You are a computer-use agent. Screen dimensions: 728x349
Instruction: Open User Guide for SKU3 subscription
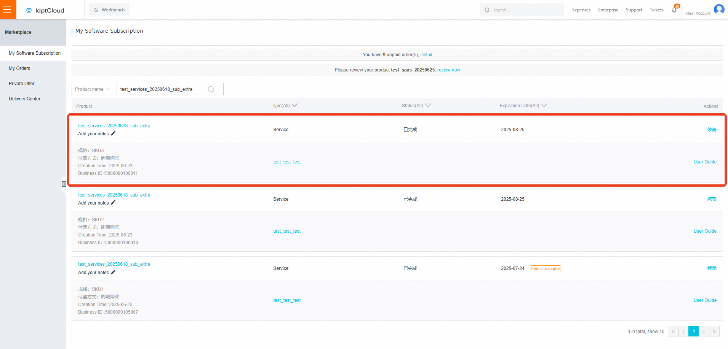point(705,162)
